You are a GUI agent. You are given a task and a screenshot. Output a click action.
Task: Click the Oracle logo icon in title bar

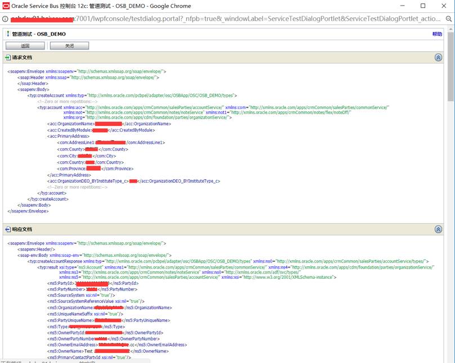point(6,6)
